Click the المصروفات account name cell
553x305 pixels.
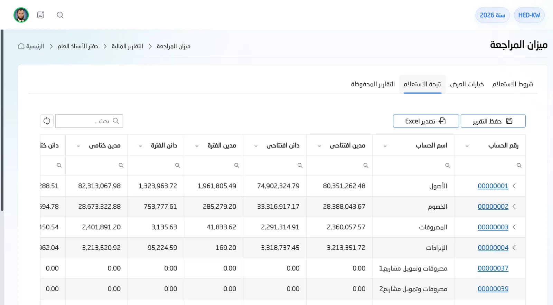point(413,227)
